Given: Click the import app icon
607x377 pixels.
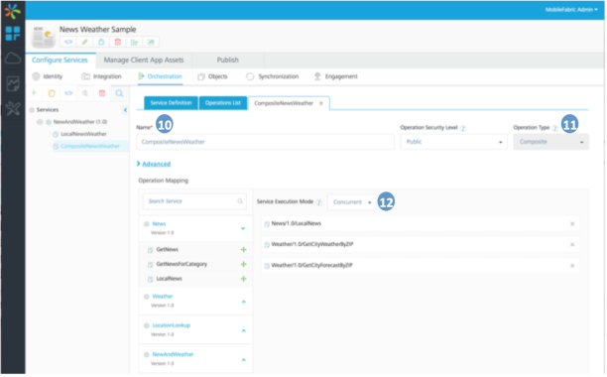Looking at the screenshot, I should tap(151, 42).
